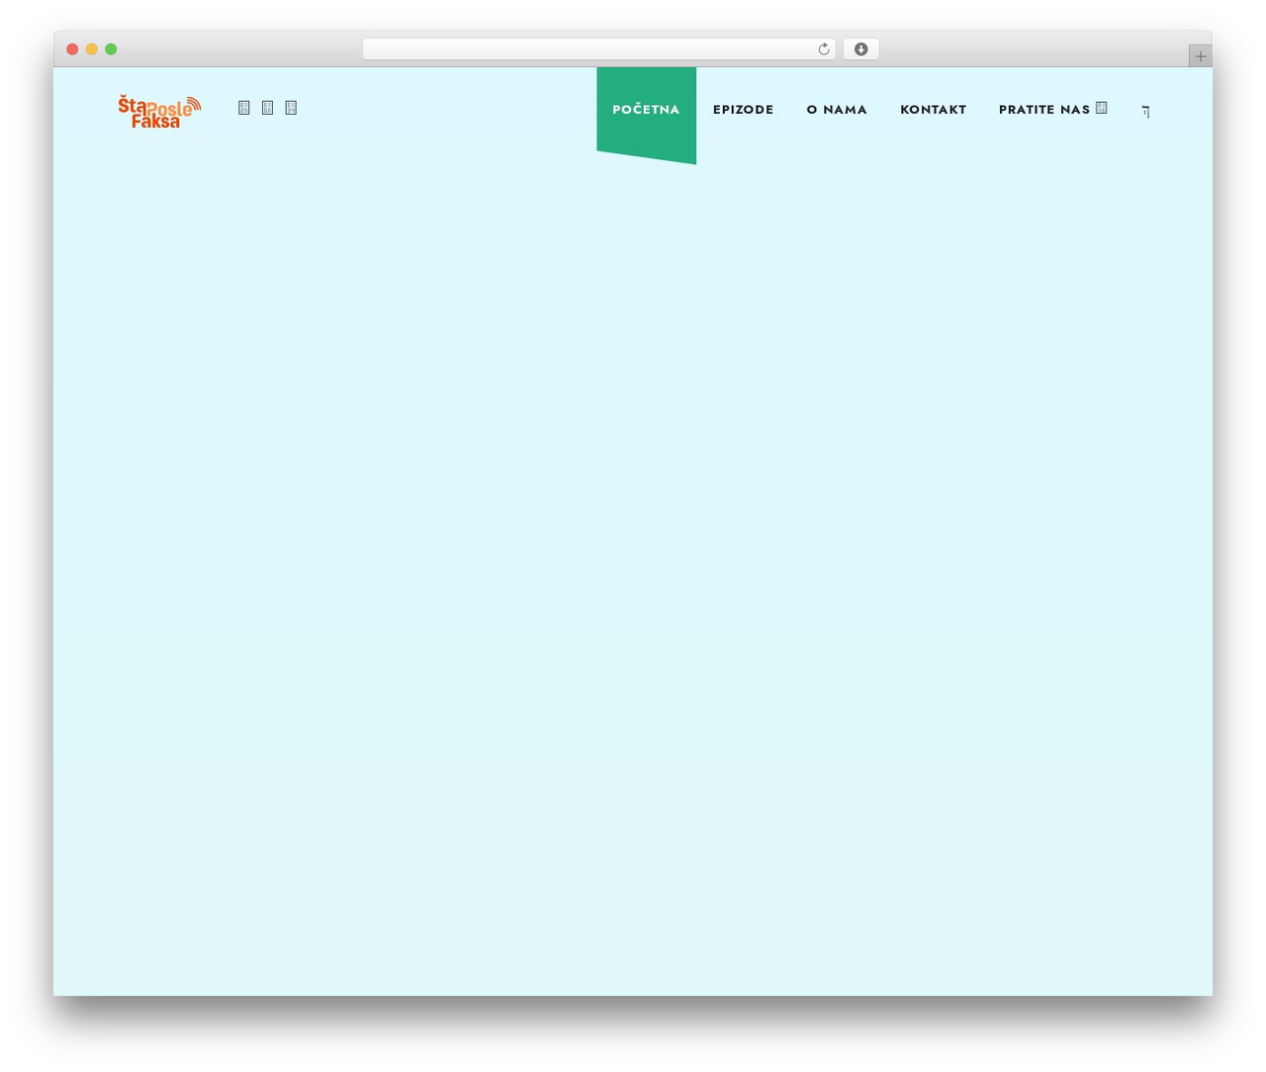
Task: Click the third social icon beside logo
Action: point(291,108)
